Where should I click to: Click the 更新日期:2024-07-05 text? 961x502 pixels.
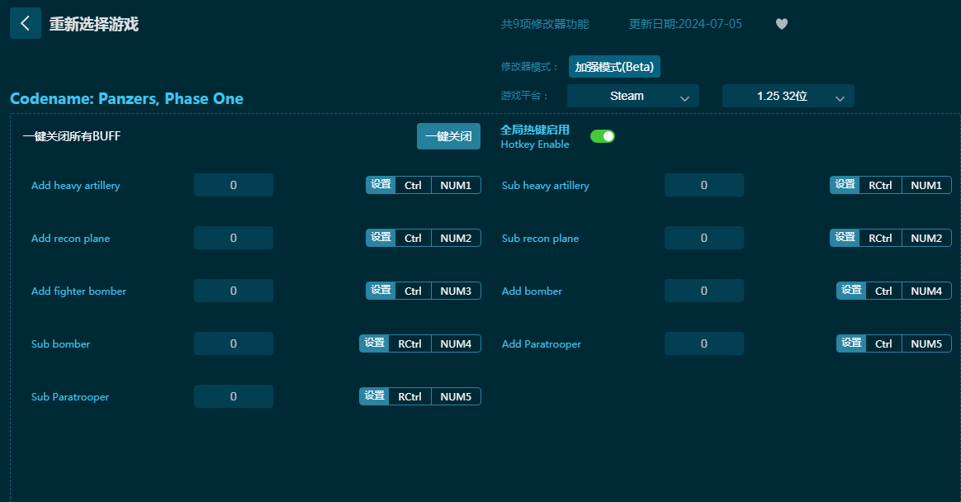point(685,24)
